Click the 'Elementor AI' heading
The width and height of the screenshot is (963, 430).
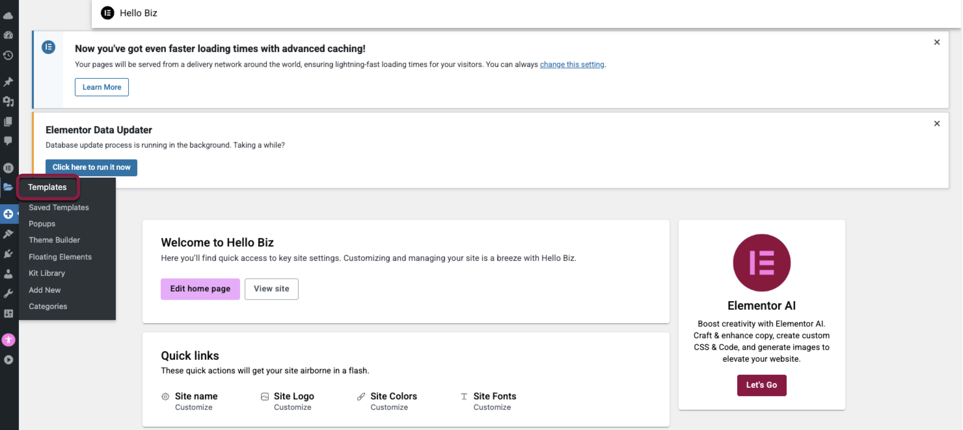click(x=762, y=305)
